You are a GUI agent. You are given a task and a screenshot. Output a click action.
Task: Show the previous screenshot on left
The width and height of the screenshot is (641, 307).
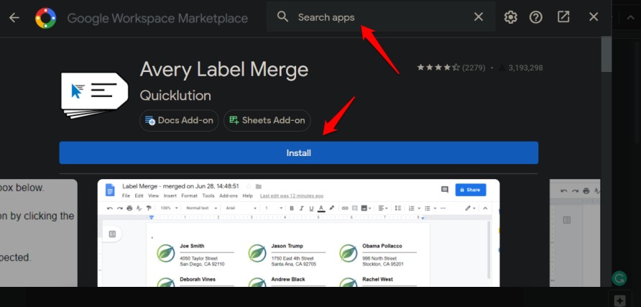[x=38, y=233]
